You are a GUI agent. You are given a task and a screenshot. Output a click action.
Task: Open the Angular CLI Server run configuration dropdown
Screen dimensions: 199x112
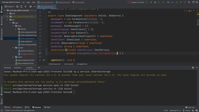(x=137, y=2)
